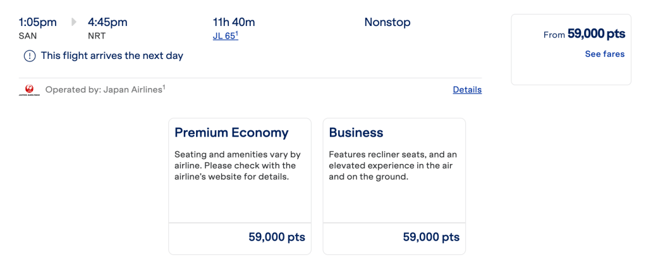
Task: Click the next-day arrival info icon
Action: [30, 56]
